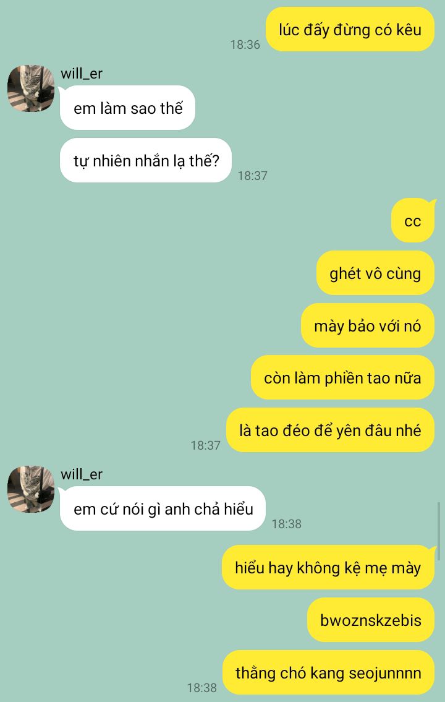The height and width of the screenshot is (702, 445).
Task: Tap the 'là tao đéo để yên đâu nhé' bubble
Action: click(x=330, y=430)
